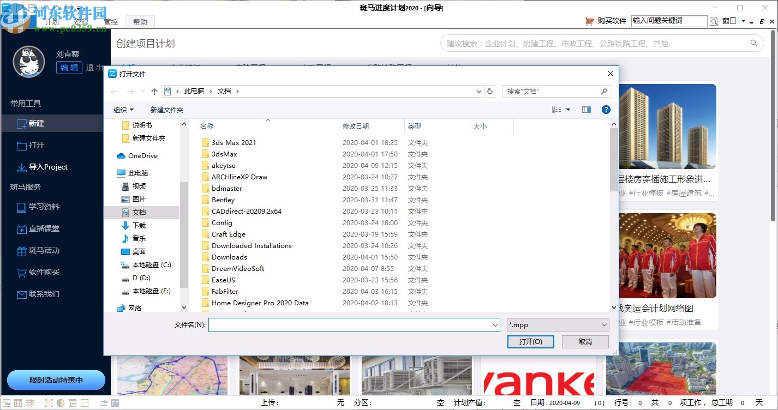Screen dimensions: 778x410
Task: Click the 新建 icon in the sidebar
Action: coord(22,124)
